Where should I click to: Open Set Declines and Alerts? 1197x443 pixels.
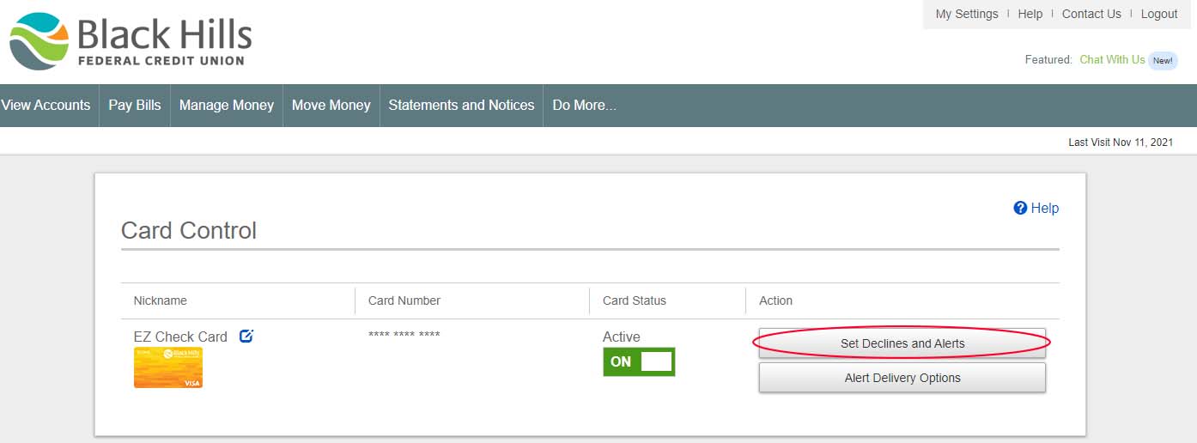point(902,343)
